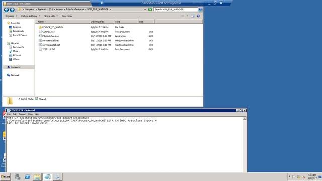Open PowerShell from taskbar
Viewport: 322px width, 181px height.
click(27, 176)
